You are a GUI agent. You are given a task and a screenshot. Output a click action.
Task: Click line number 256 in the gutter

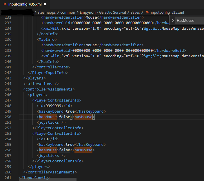click(x=8, y=150)
